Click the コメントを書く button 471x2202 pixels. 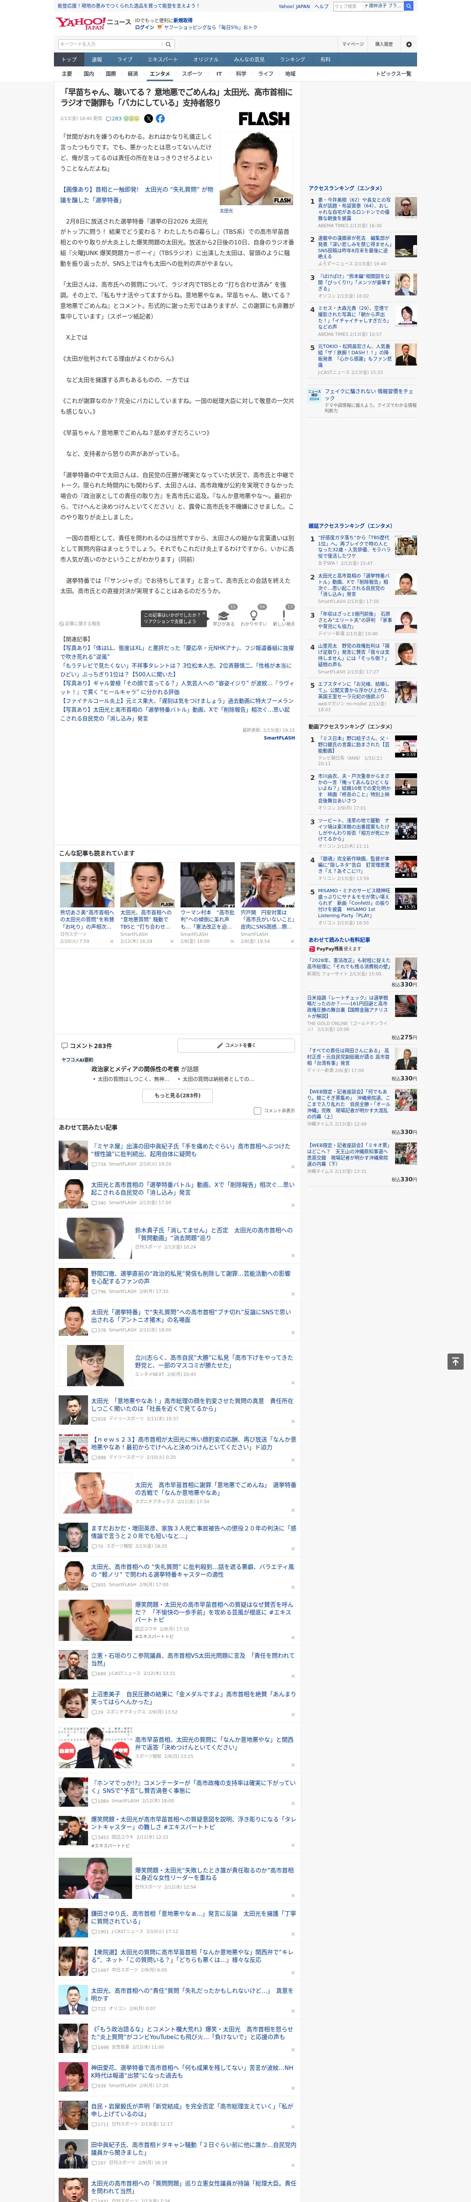(236, 1046)
